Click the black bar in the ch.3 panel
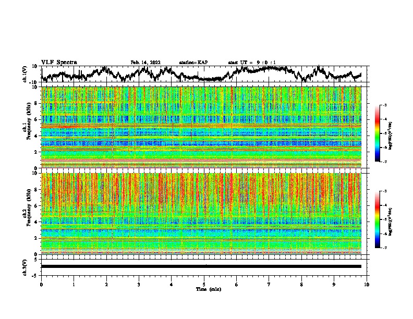413x319 pixels. point(201,266)
